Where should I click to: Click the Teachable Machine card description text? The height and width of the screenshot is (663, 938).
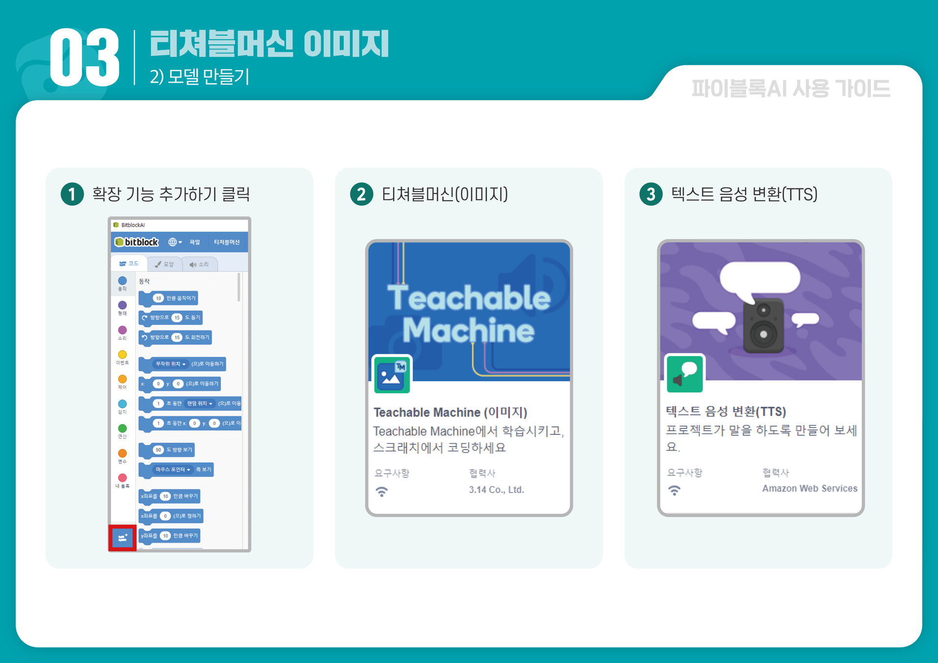point(469,439)
